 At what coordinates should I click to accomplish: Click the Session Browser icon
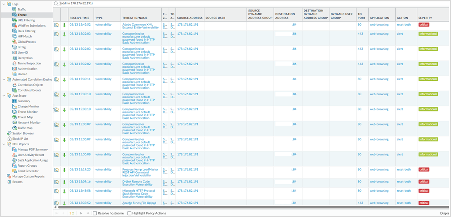[x=9, y=134]
